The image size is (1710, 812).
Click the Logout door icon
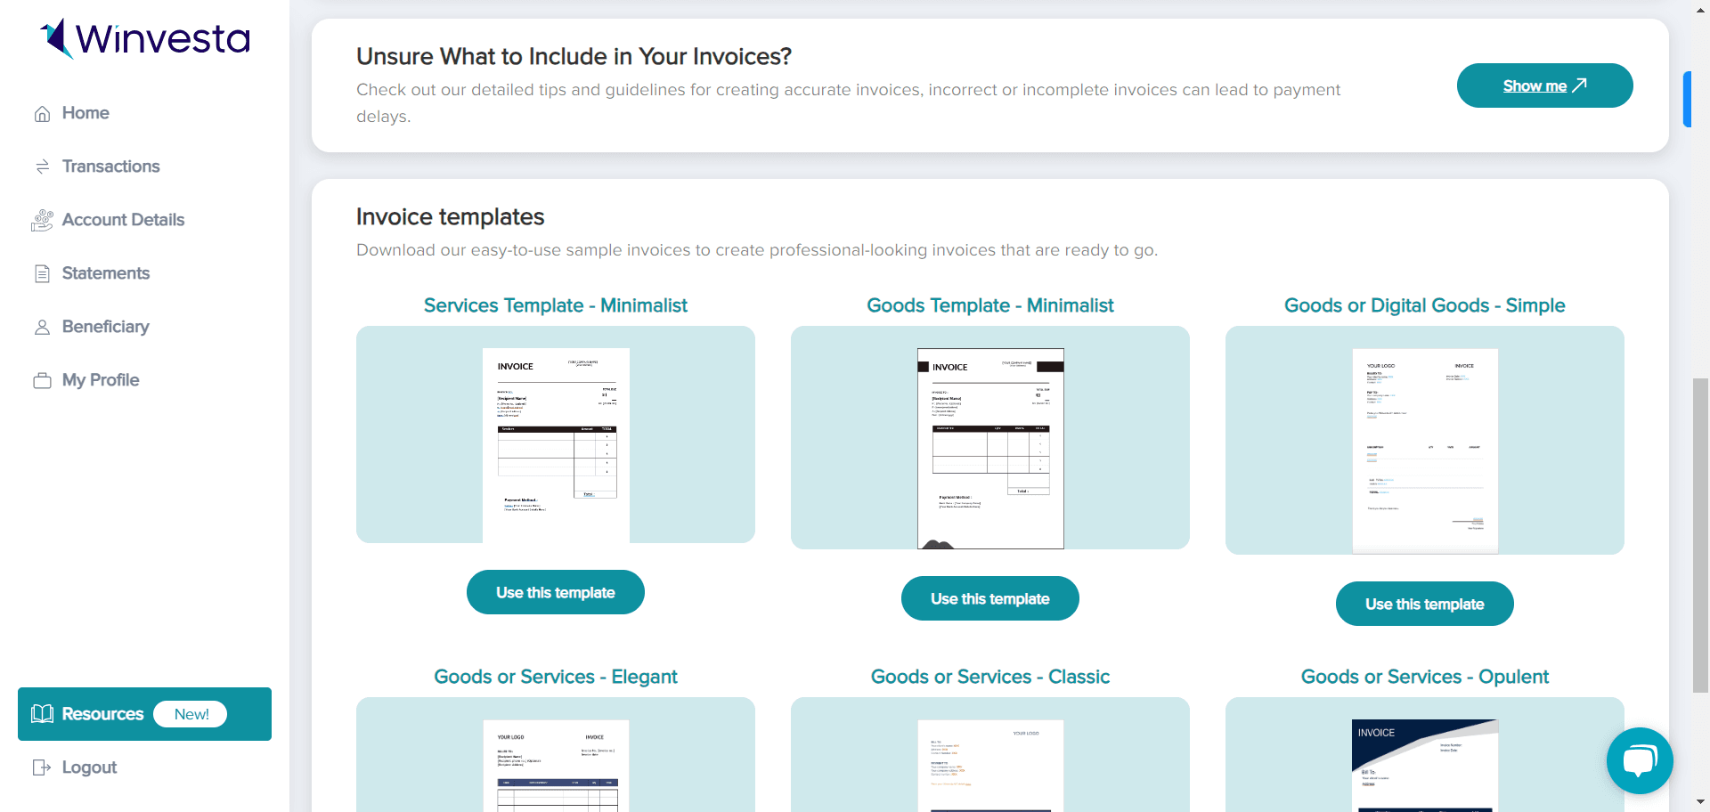click(42, 767)
